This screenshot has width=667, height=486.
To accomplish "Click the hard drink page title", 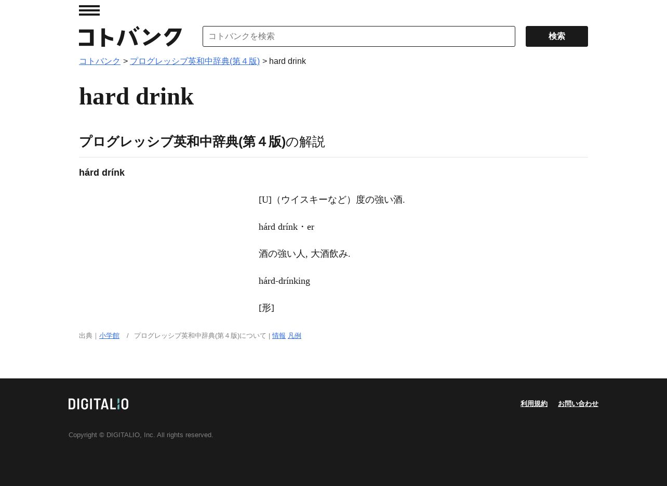I will (x=136, y=97).
